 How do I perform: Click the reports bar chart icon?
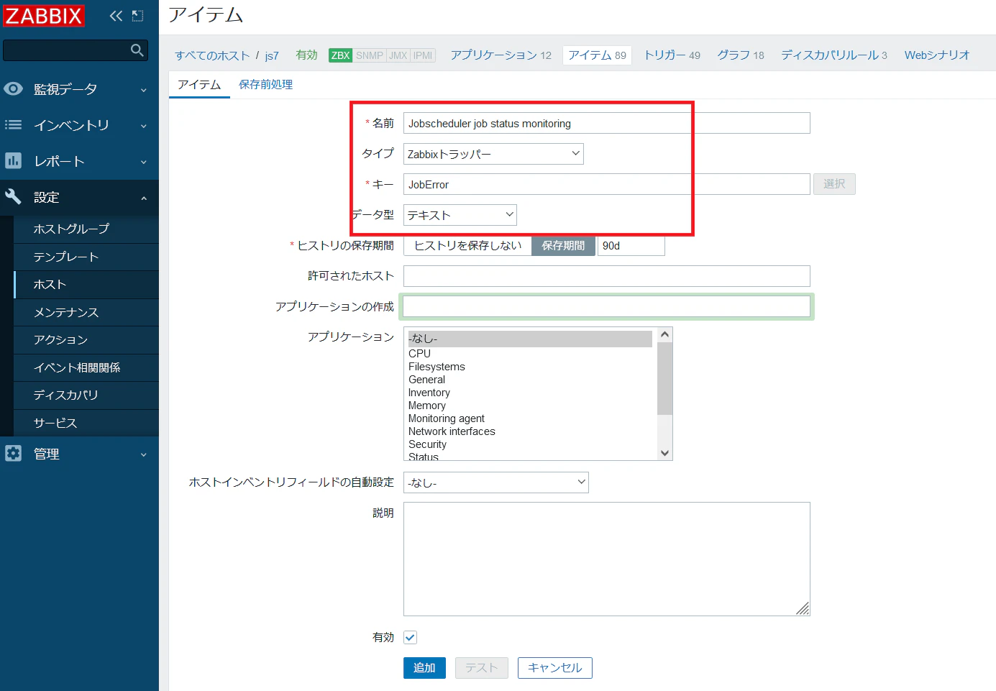pos(13,160)
